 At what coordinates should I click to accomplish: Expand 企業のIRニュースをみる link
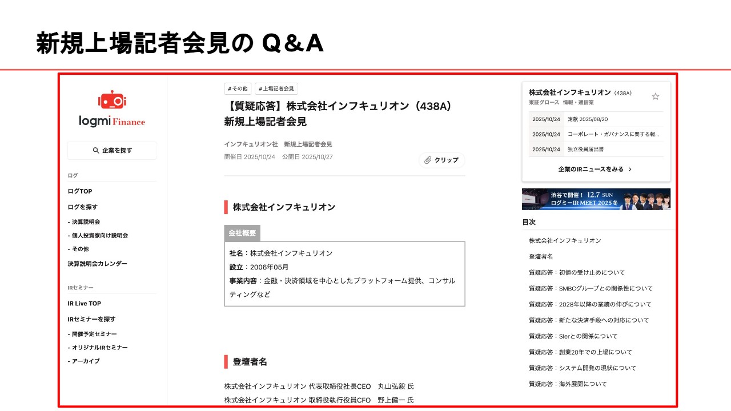(595, 170)
